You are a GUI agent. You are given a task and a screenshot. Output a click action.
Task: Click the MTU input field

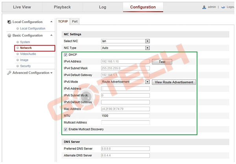[x=125, y=116]
